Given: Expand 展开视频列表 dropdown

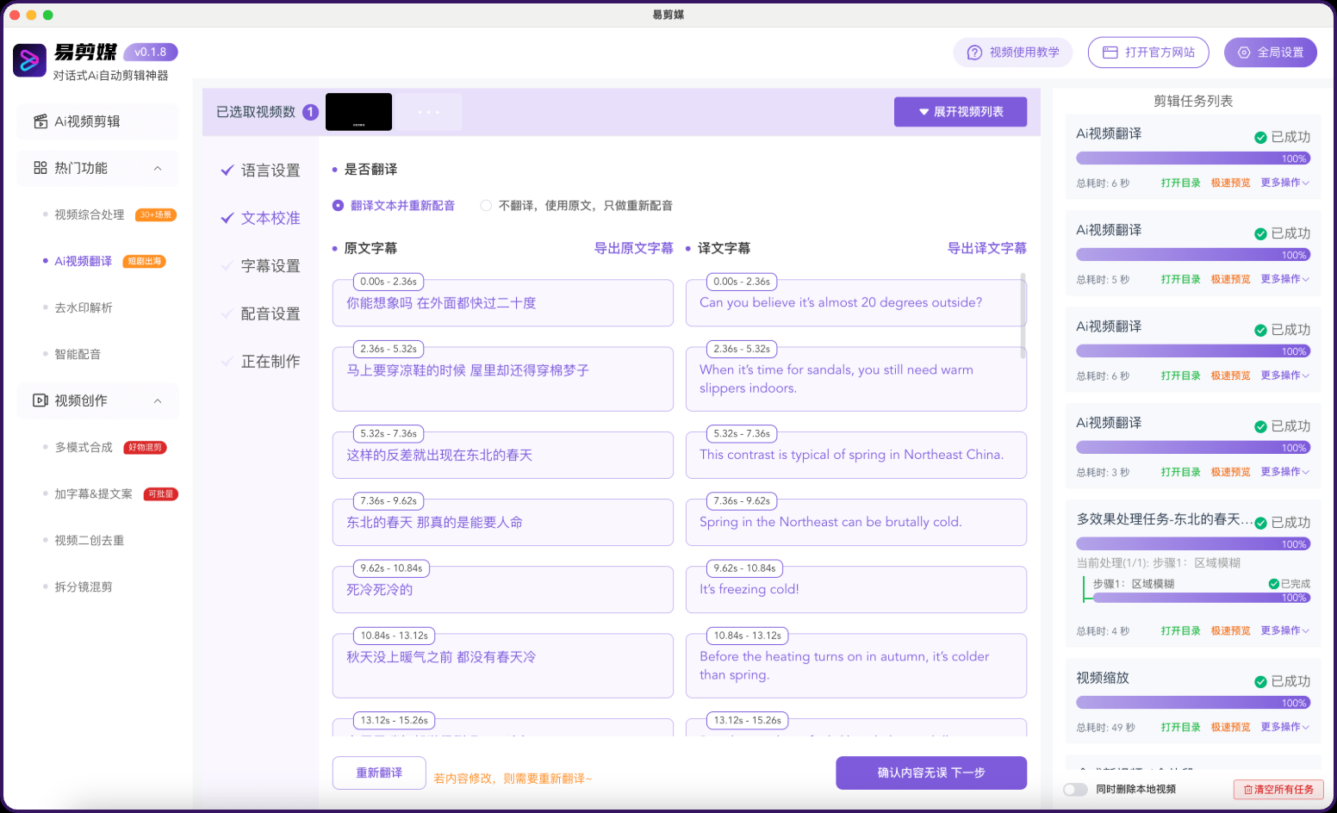Looking at the screenshot, I should (961, 111).
